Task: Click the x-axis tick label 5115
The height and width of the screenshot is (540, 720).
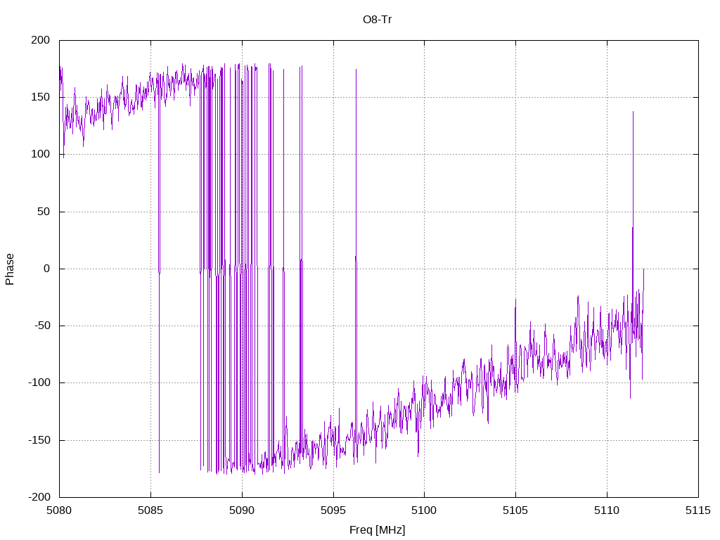Action: (698, 510)
